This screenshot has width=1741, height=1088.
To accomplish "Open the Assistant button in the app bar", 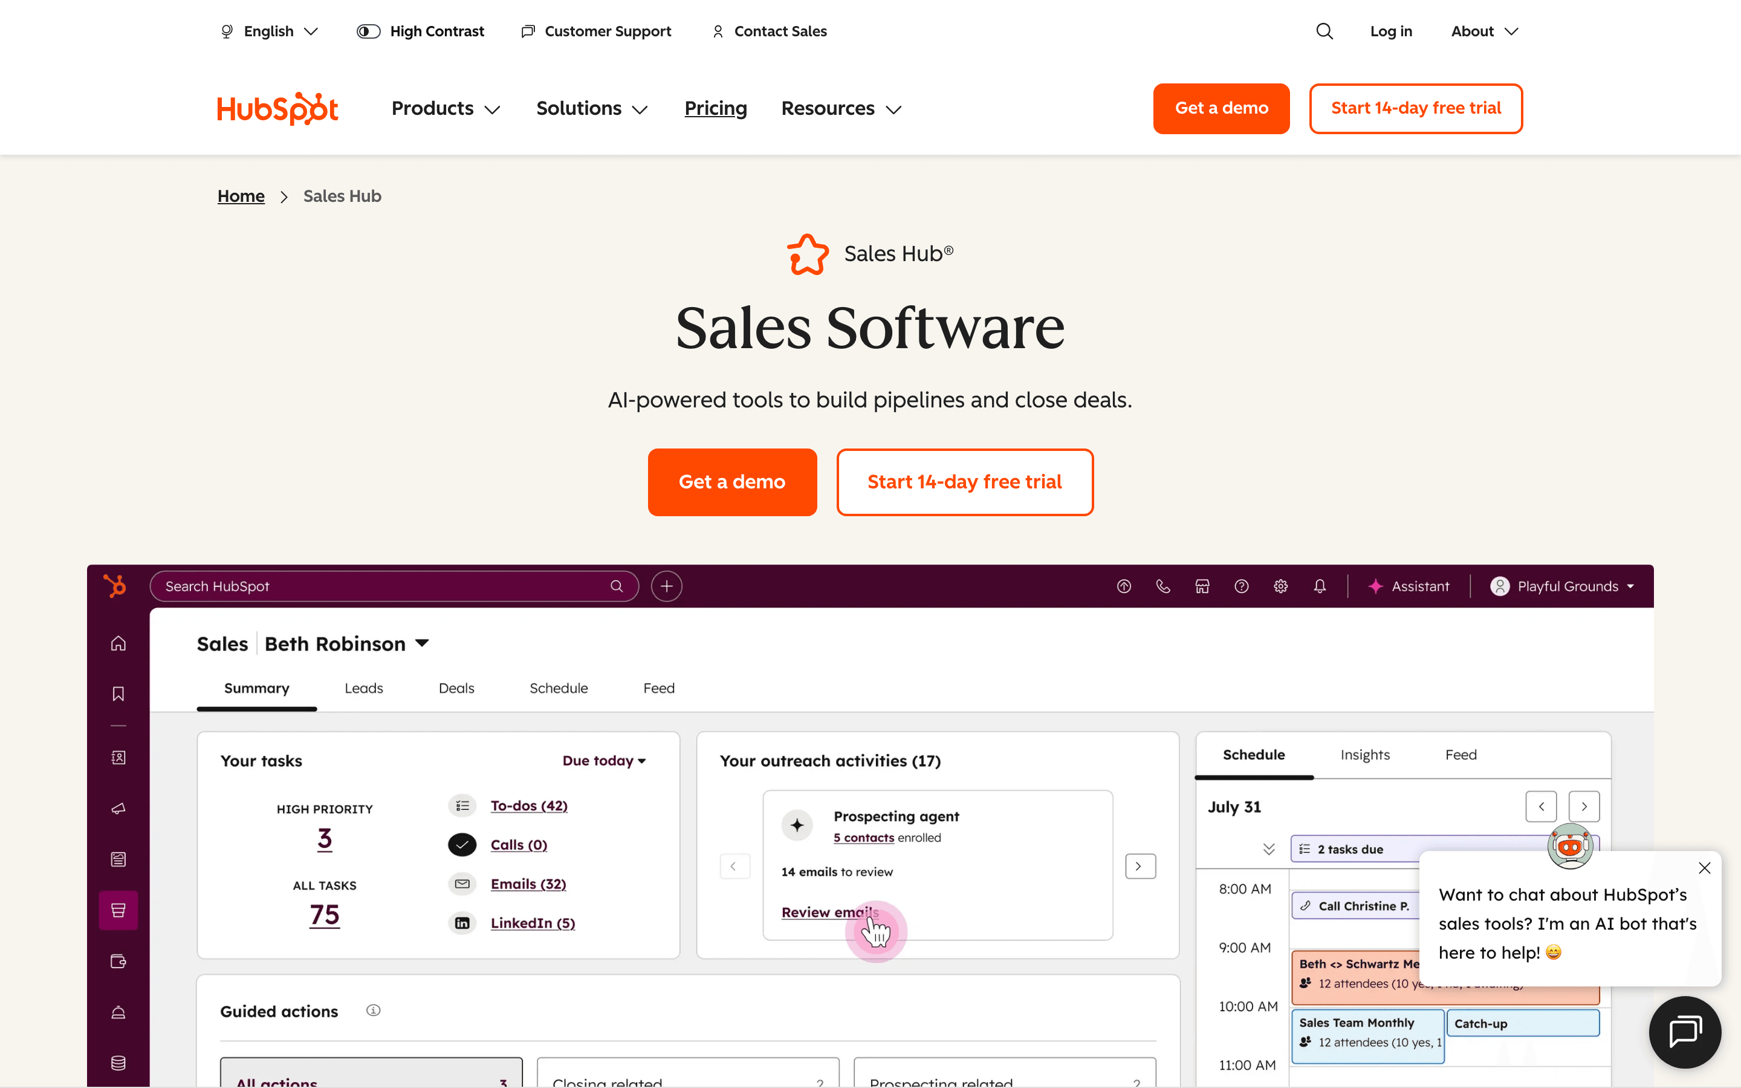I will coord(1409,586).
